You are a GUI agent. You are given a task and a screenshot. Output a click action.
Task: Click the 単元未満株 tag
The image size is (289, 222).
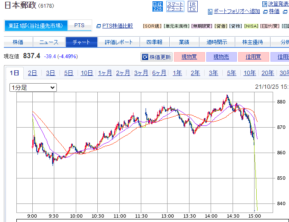177,26
